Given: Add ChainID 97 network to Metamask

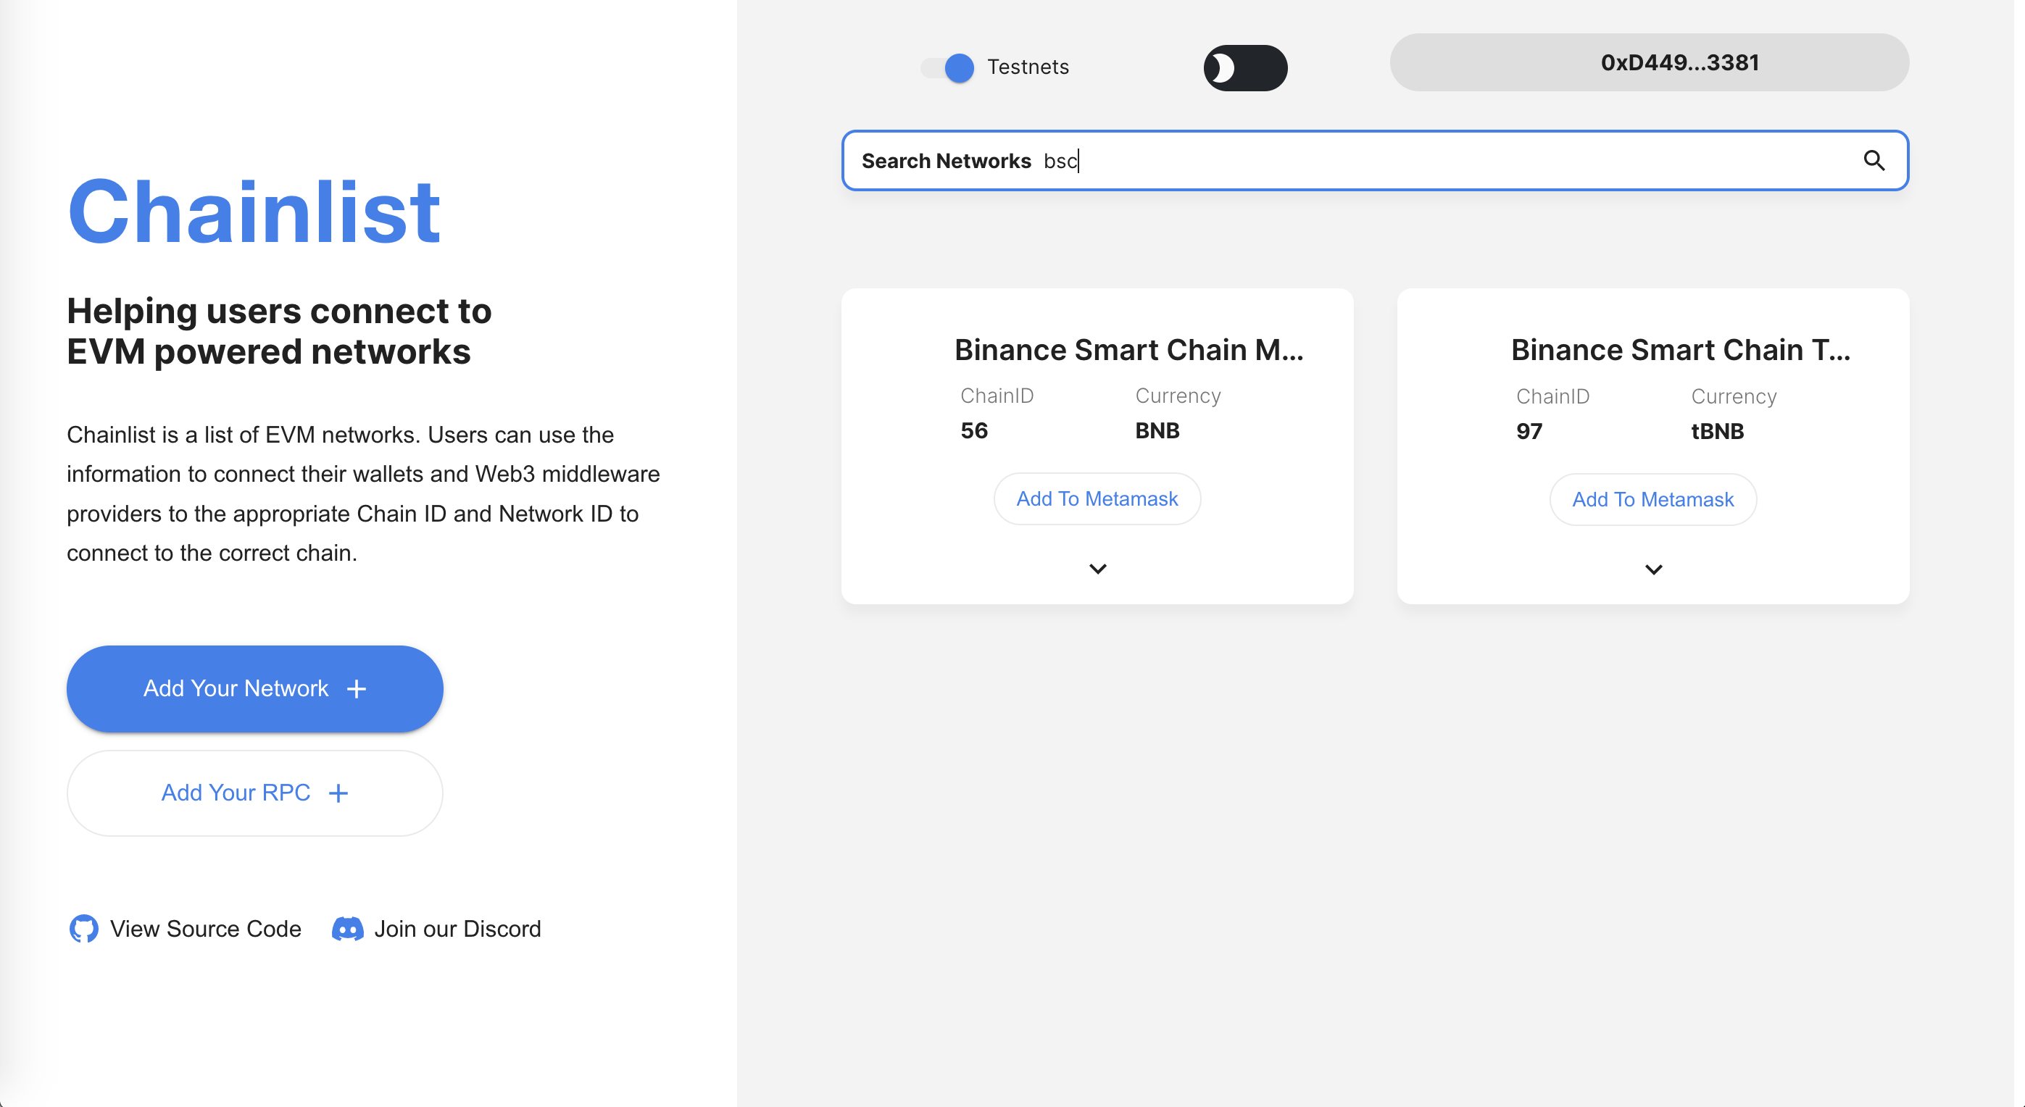Looking at the screenshot, I should 1652,500.
